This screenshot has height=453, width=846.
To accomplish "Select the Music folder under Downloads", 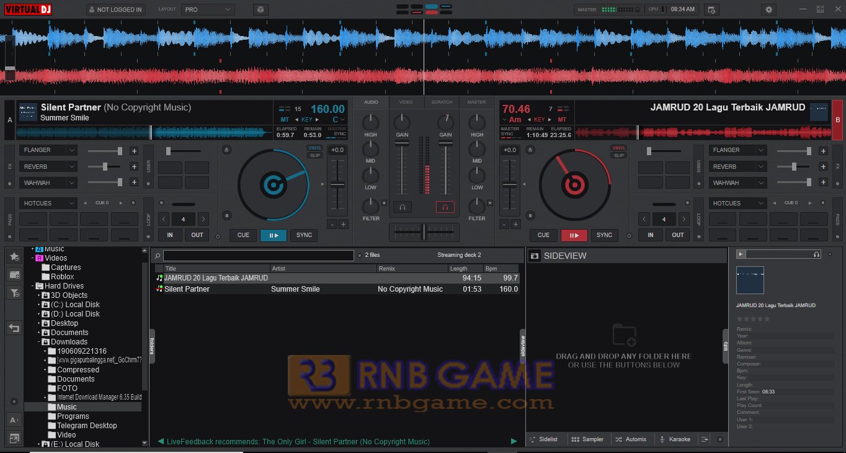I will click(x=67, y=407).
